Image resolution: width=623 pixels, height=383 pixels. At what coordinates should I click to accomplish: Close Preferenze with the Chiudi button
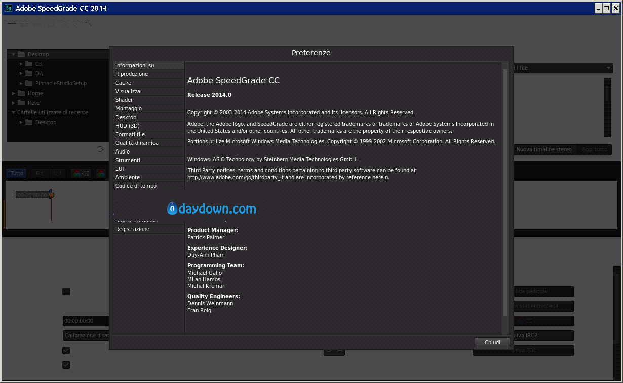(492, 342)
